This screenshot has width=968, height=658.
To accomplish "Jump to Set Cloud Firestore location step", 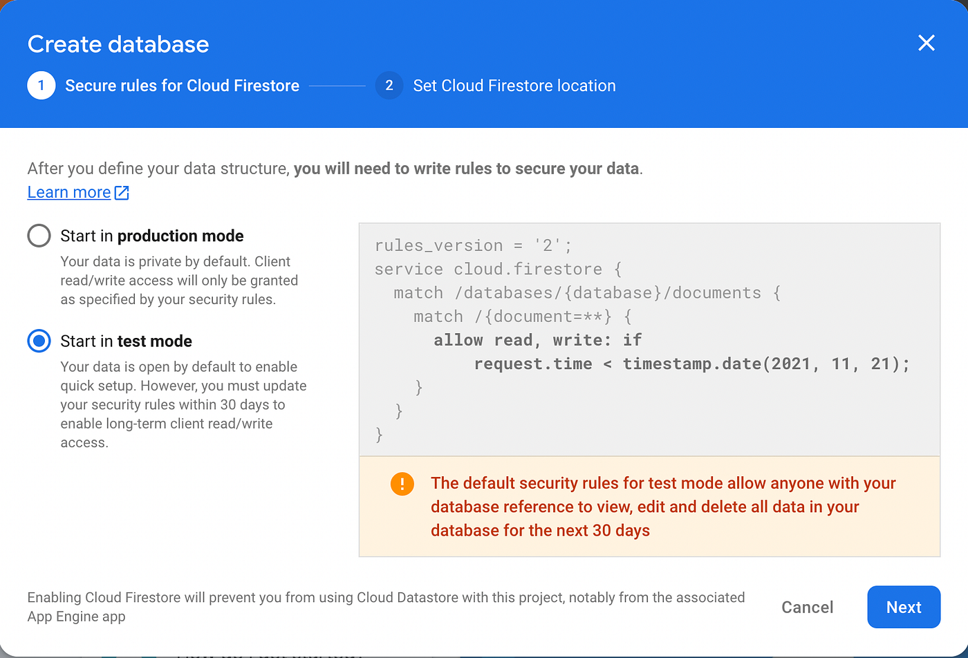I will point(514,86).
